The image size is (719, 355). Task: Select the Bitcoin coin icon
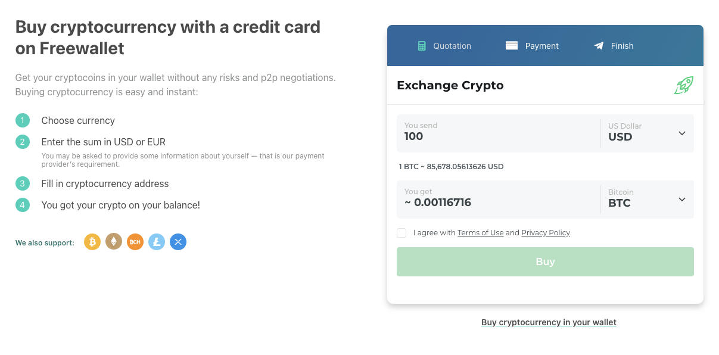tap(92, 242)
